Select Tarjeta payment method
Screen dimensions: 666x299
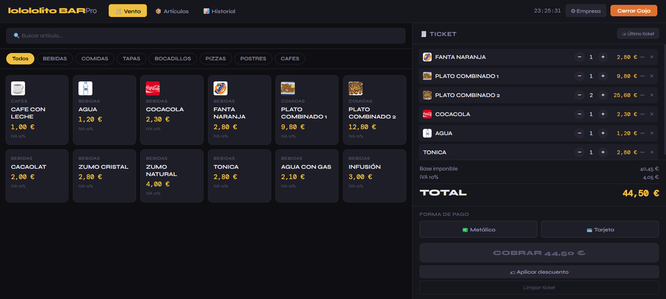(x=600, y=229)
